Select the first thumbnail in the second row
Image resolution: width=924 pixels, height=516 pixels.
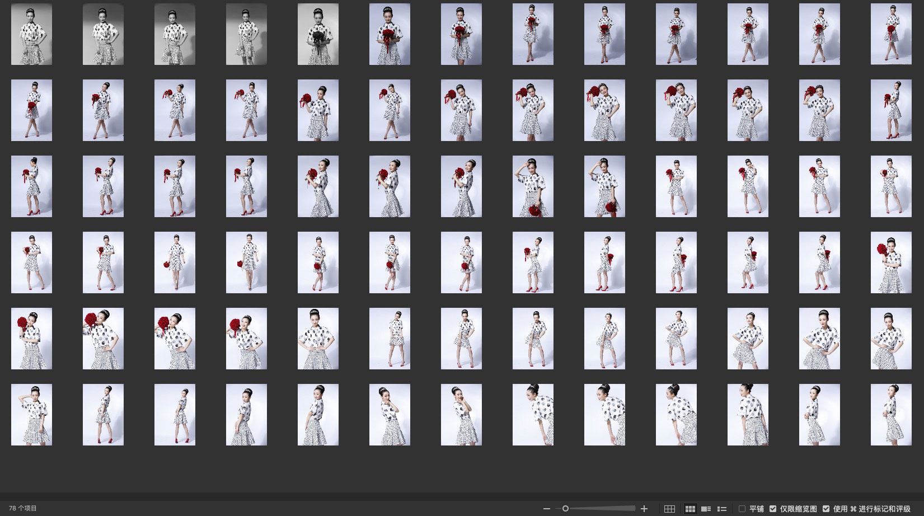31,110
